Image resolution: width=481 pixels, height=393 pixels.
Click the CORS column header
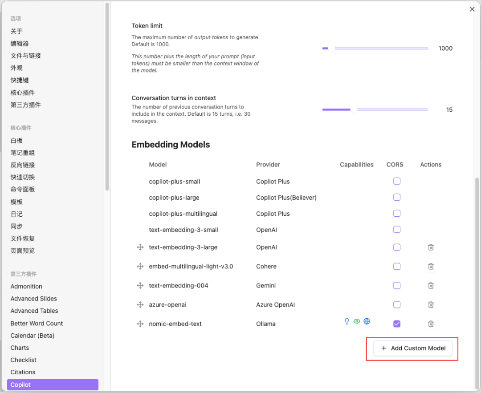click(395, 165)
